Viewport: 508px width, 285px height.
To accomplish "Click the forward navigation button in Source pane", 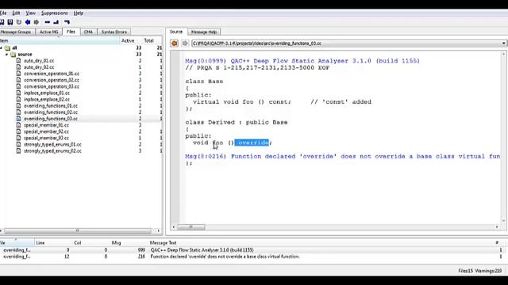I will (x=185, y=44).
